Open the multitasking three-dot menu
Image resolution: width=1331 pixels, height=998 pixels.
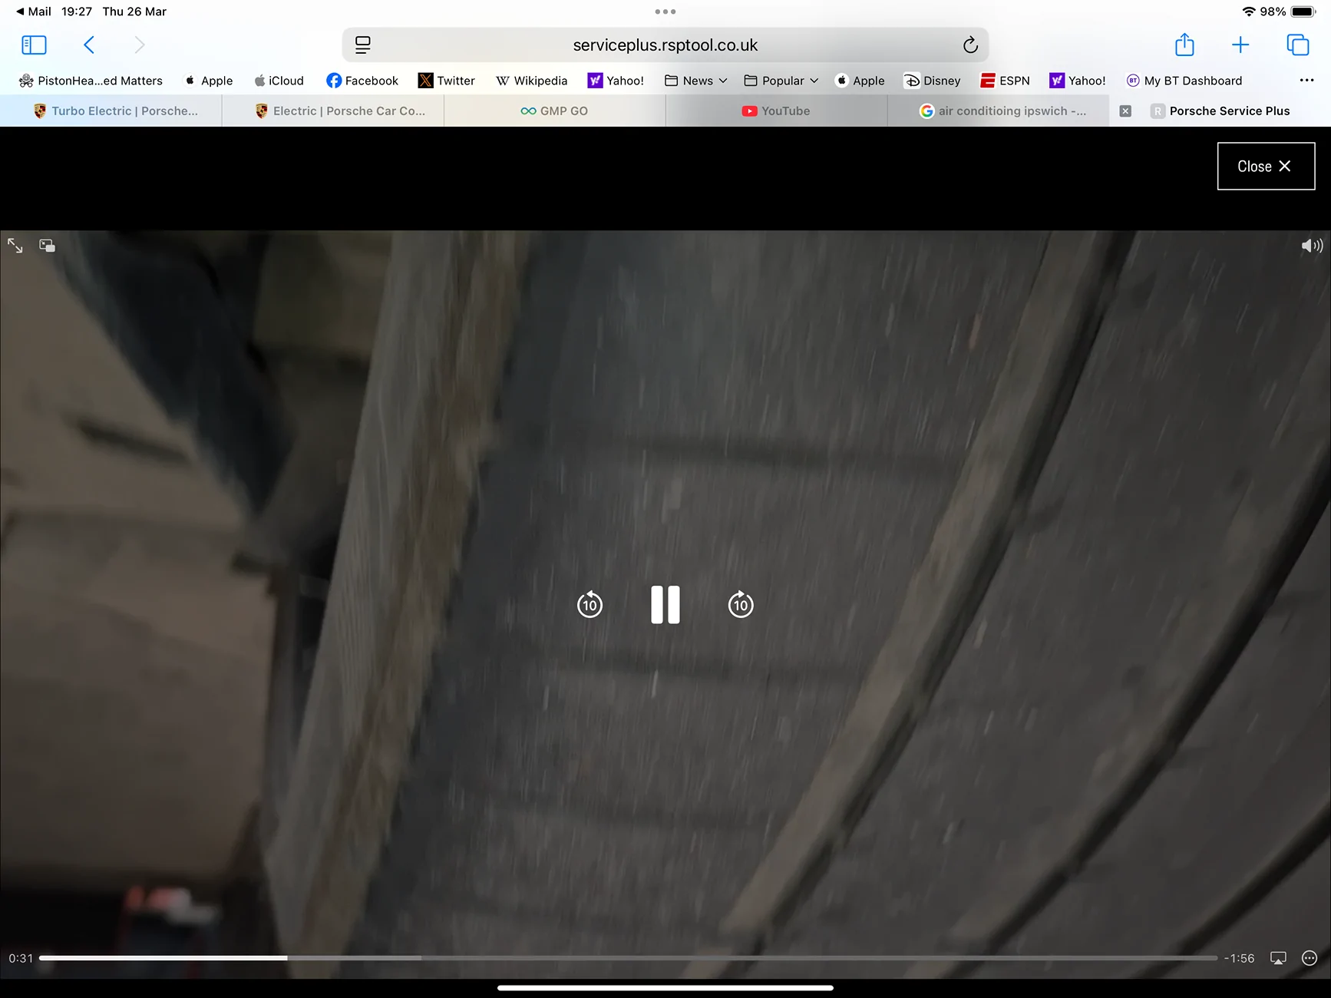pyautogui.click(x=665, y=12)
